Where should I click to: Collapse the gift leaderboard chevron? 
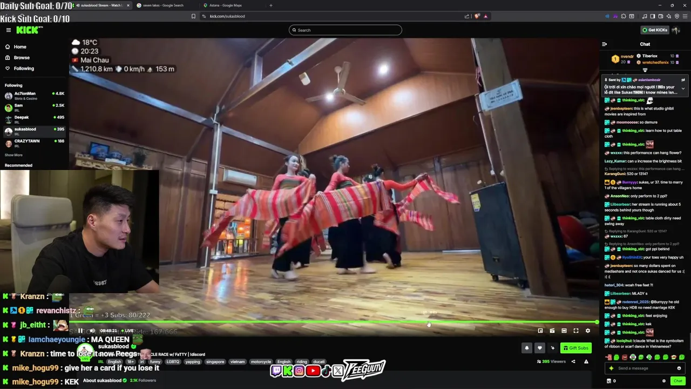tap(645, 70)
